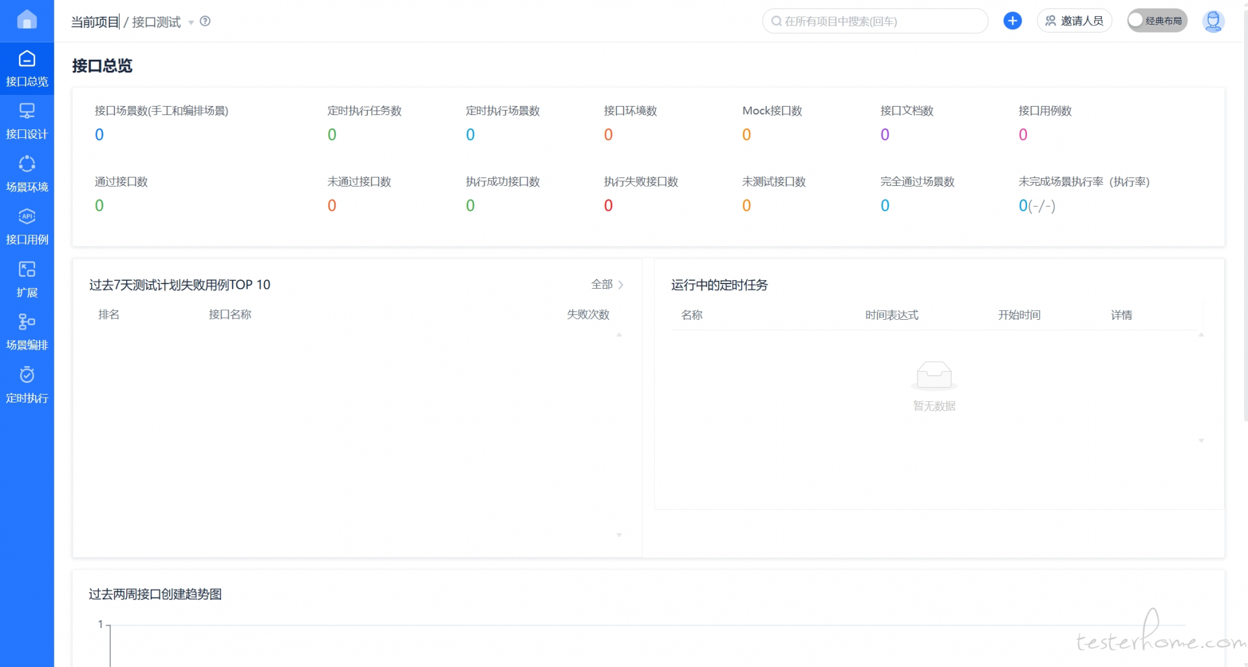Click the 通过接口数 label
Screen dimensions: 1248x667
coord(122,181)
